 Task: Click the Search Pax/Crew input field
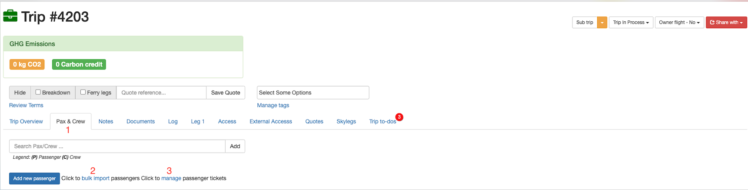point(117,147)
